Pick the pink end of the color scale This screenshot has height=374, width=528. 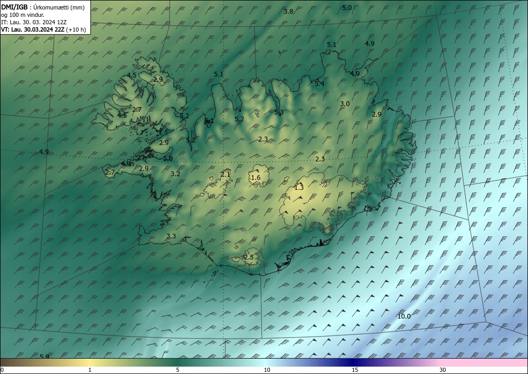[485, 362]
